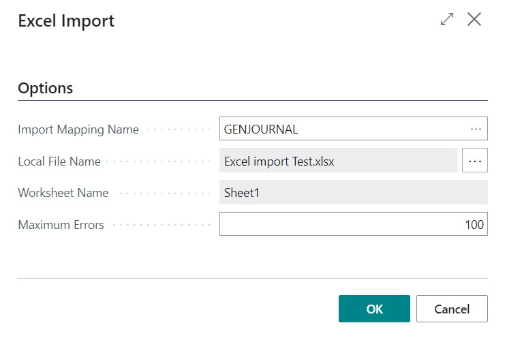Click the Maximum Errors label
507x338 pixels.
pos(61,225)
